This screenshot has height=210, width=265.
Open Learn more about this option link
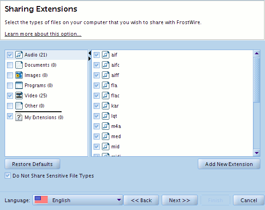click(x=43, y=34)
